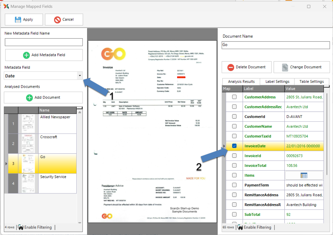Uncheck the InvoiceDate map checkbox

pos(234,146)
